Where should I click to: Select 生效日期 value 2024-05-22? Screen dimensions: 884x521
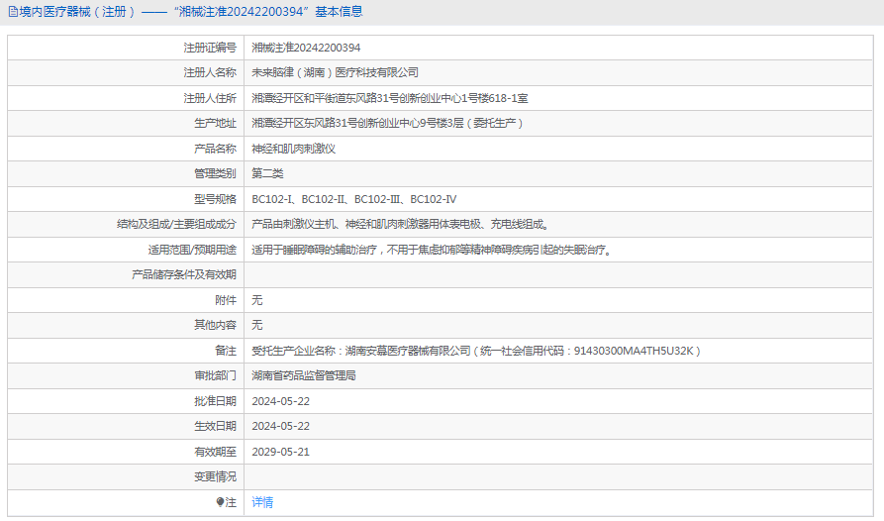pos(281,426)
